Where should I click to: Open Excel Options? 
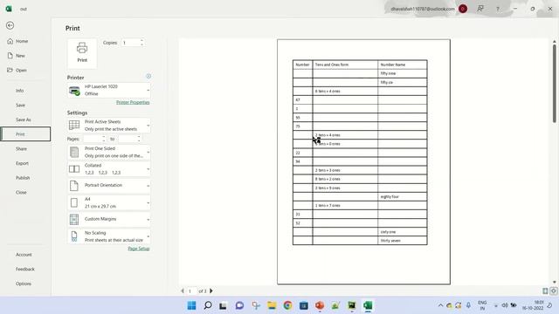click(x=24, y=283)
